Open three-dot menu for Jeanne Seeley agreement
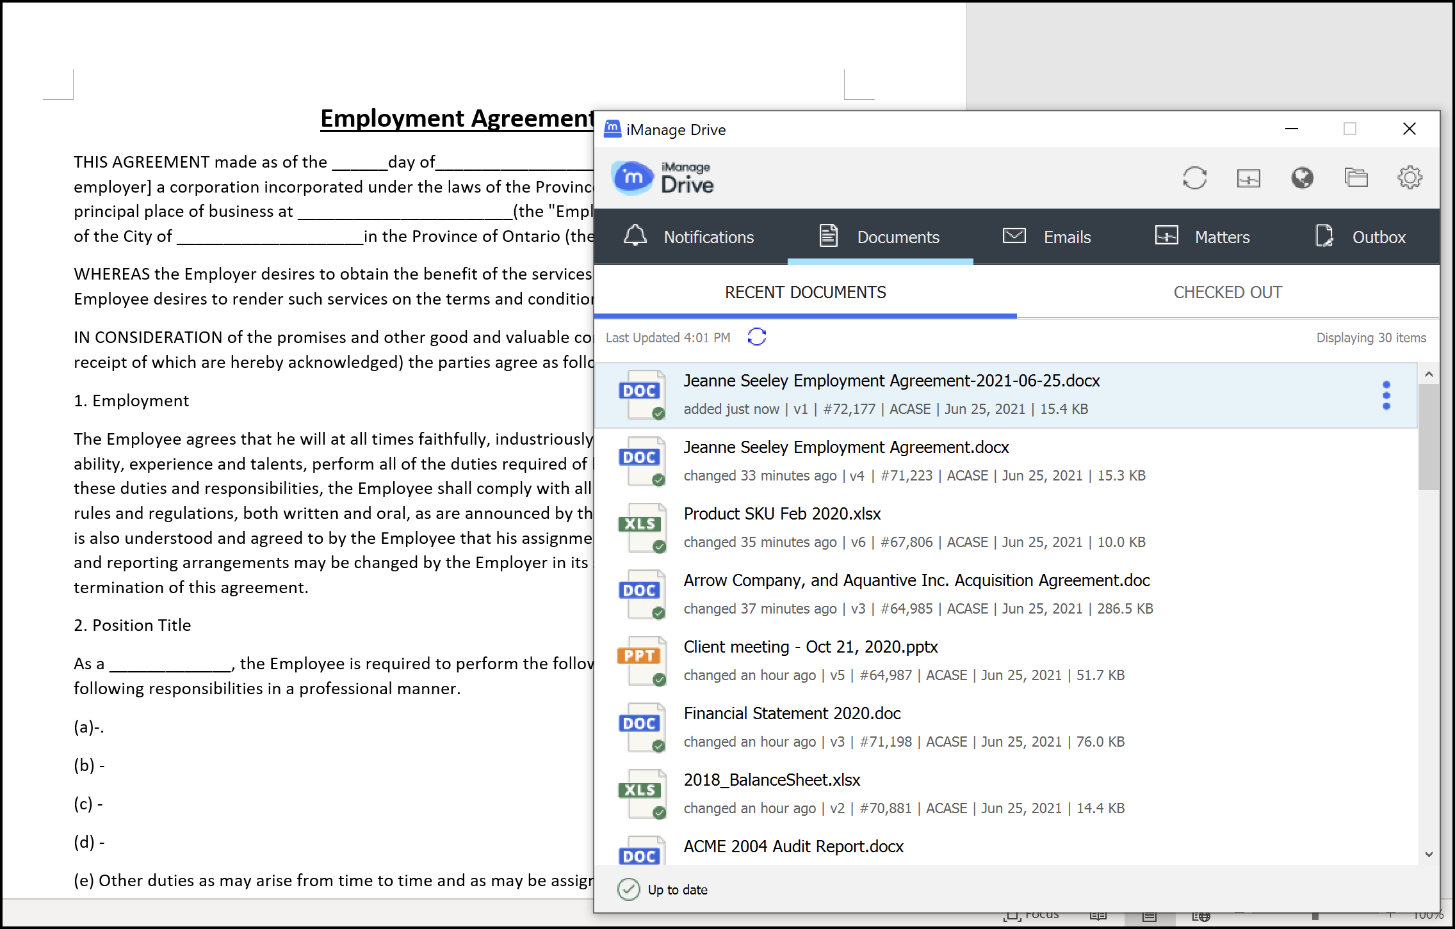1455x929 pixels. (x=1386, y=395)
